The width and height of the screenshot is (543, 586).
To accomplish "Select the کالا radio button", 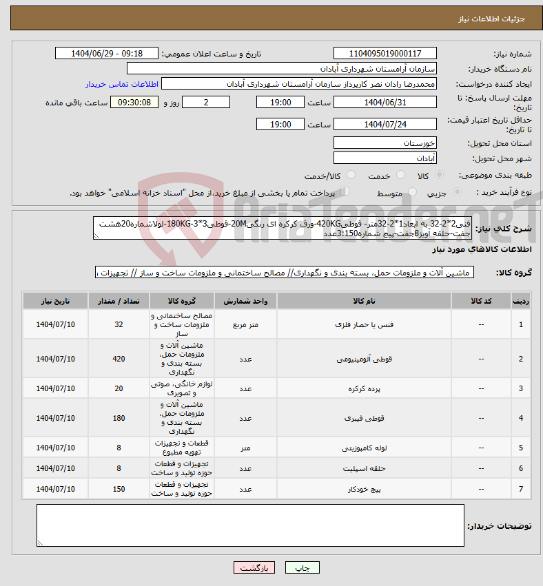I will 440,175.
